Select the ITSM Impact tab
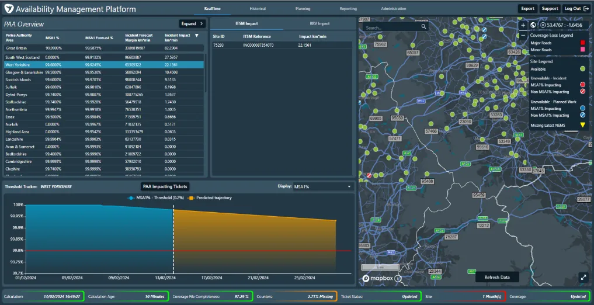The height and width of the screenshot is (305, 594). (x=246, y=23)
